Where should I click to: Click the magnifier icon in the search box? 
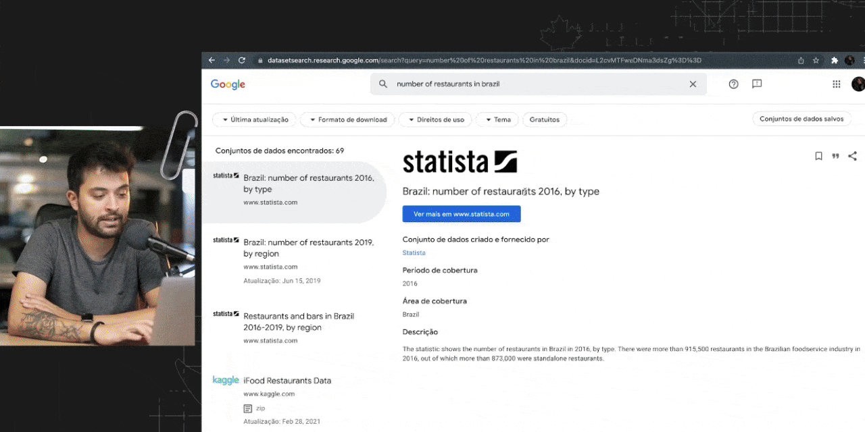[383, 84]
